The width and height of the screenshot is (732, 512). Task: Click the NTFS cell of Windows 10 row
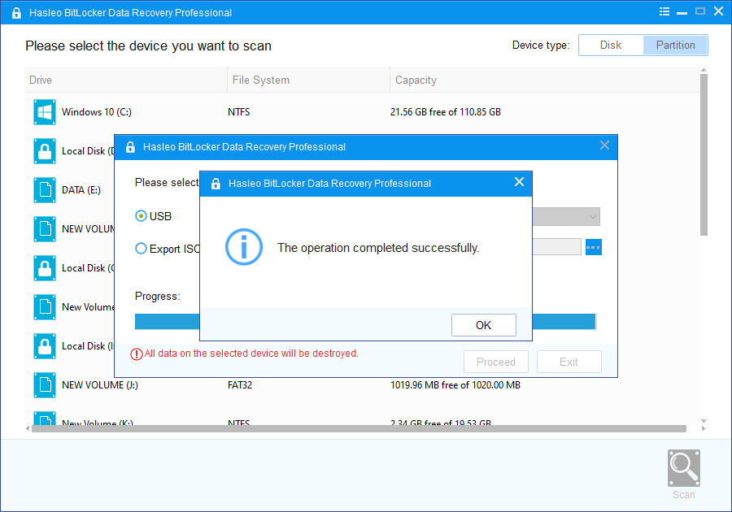point(238,112)
